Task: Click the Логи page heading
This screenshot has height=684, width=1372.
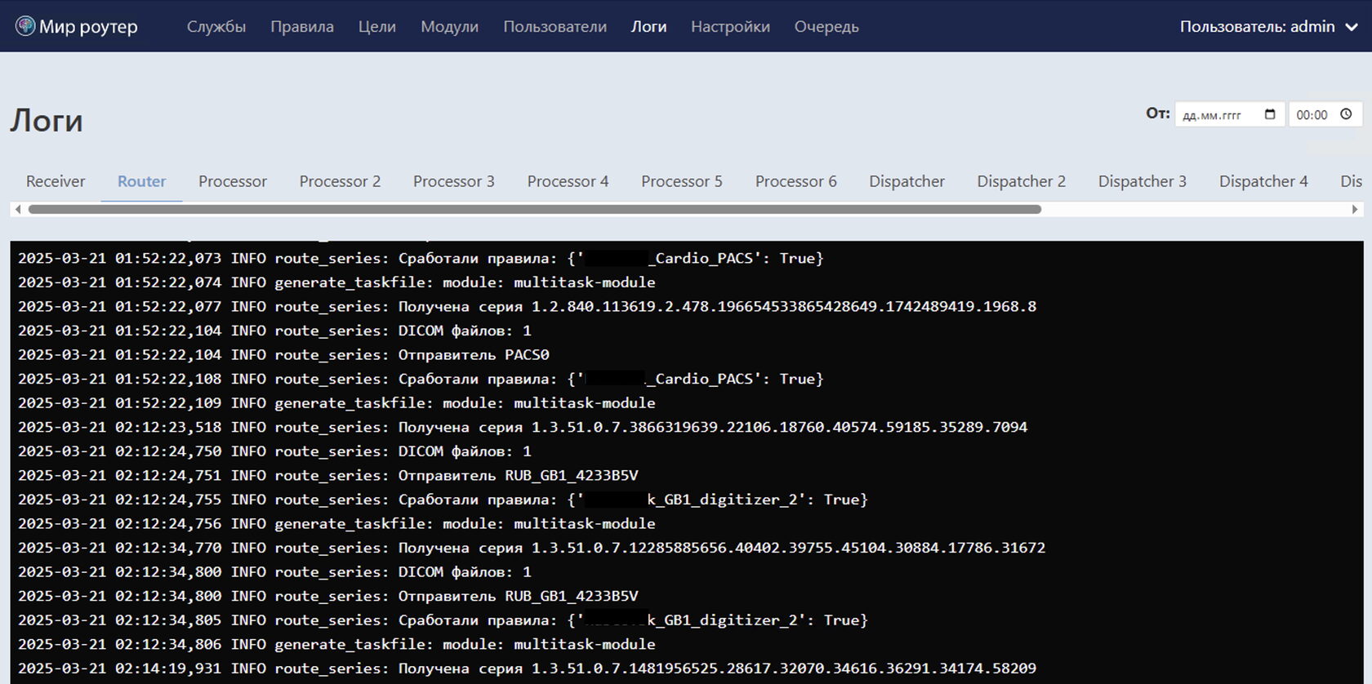Action: [47, 121]
